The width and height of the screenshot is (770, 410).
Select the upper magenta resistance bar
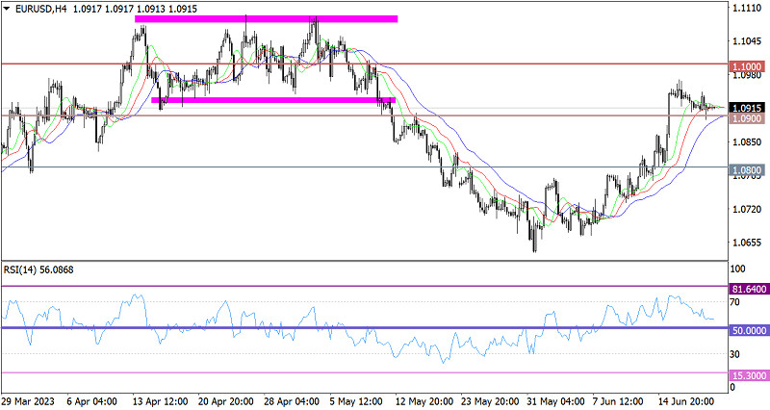click(266, 18)
